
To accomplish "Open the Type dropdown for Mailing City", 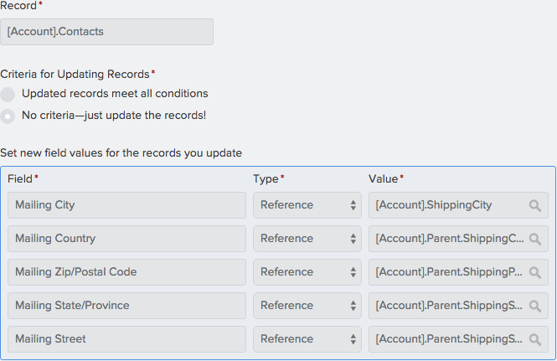I will point(307,205).
